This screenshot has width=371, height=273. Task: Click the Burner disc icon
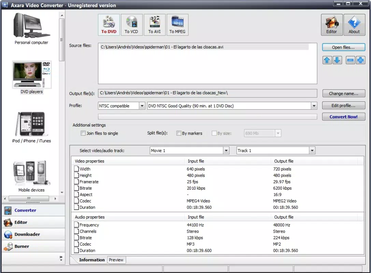point(8,246)
